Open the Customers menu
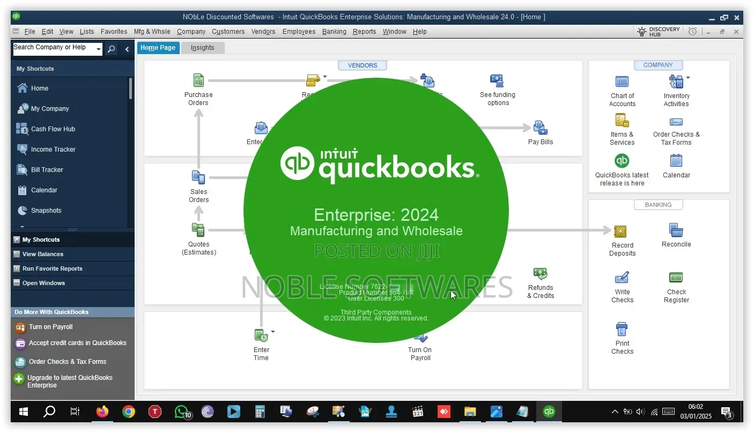 pyautogui.click(x=228, y=32)
